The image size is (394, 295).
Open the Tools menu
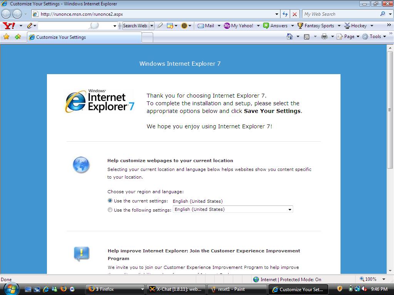point(374,36)
